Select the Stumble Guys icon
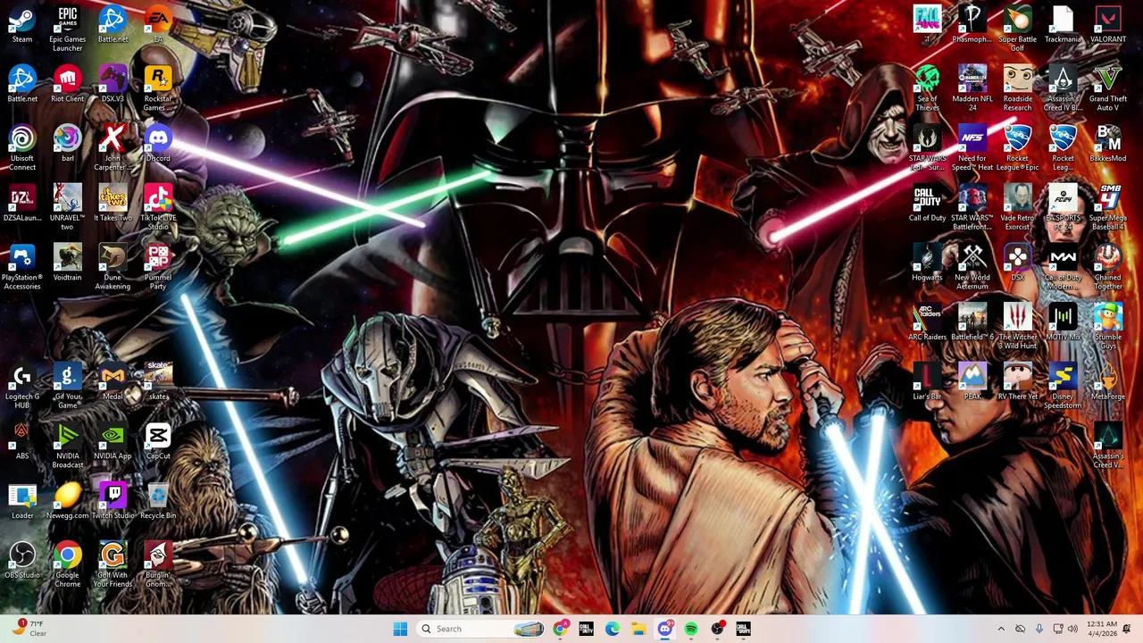1143x643 pixels. pos(1108,327)
